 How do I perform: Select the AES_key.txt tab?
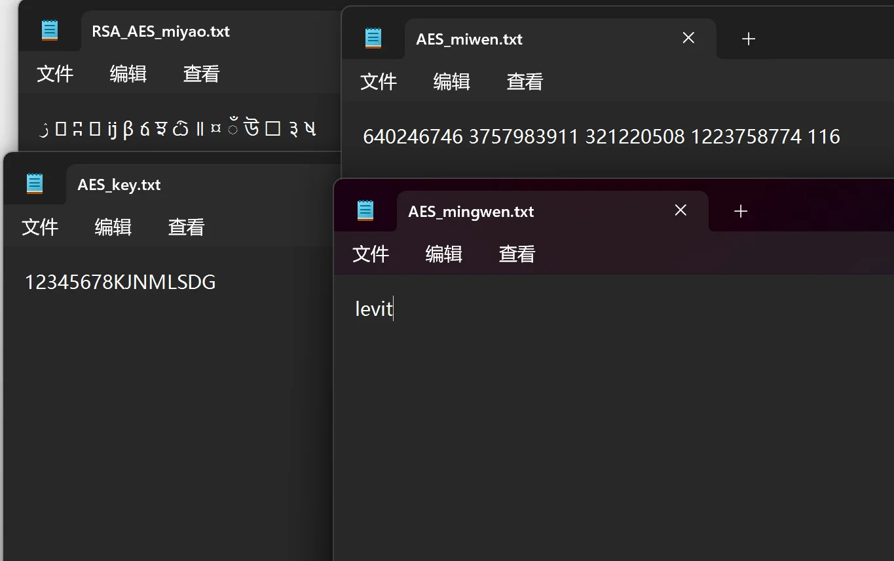119,185
